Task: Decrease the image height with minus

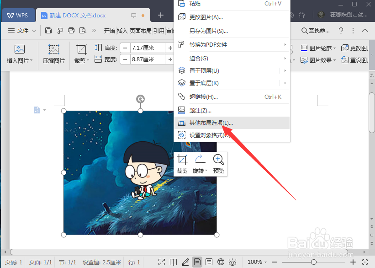Action: coord(125,48)
